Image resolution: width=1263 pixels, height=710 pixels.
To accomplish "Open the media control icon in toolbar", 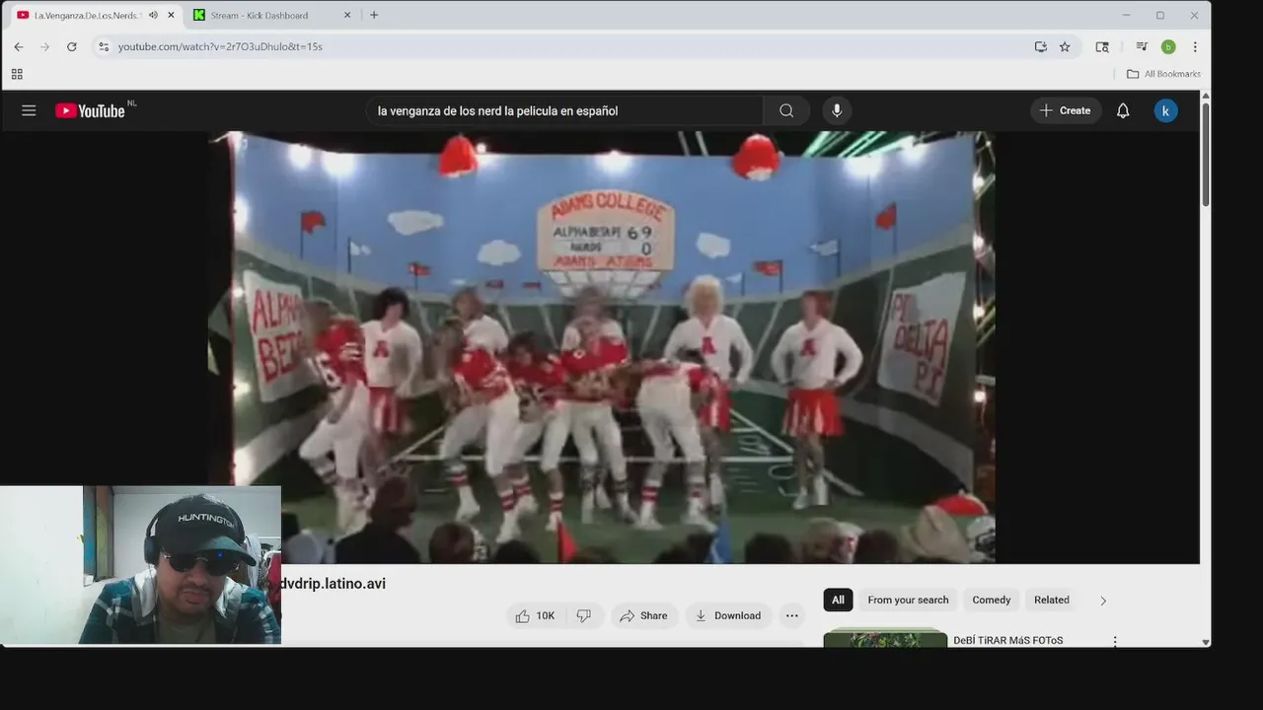I will tap(1142, 46).
